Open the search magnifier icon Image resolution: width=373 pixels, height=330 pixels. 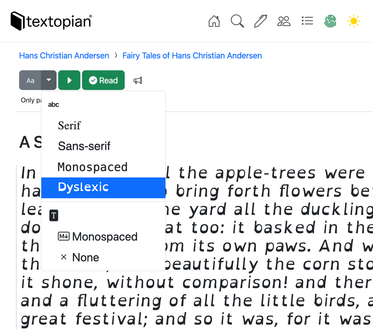[237, 21]
